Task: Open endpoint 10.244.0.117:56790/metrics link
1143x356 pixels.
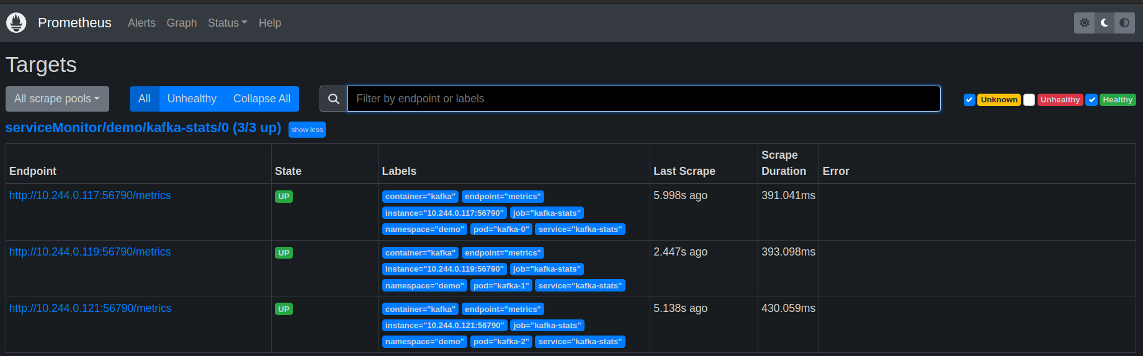Action: [90, 195]
